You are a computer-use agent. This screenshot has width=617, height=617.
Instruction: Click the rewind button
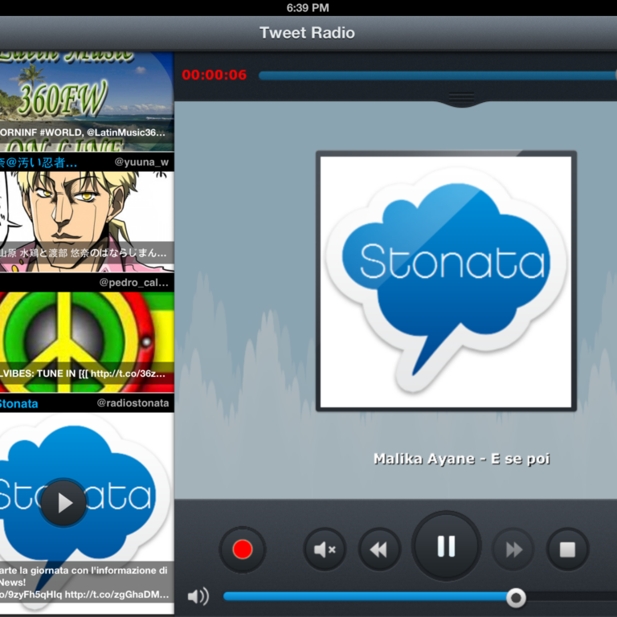tap(379, 550)
